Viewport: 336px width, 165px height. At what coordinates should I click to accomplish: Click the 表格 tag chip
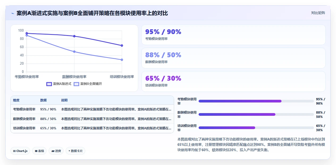tap(39, 151)
